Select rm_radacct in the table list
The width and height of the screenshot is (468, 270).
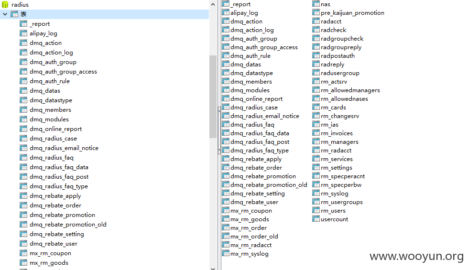(336, 151)
